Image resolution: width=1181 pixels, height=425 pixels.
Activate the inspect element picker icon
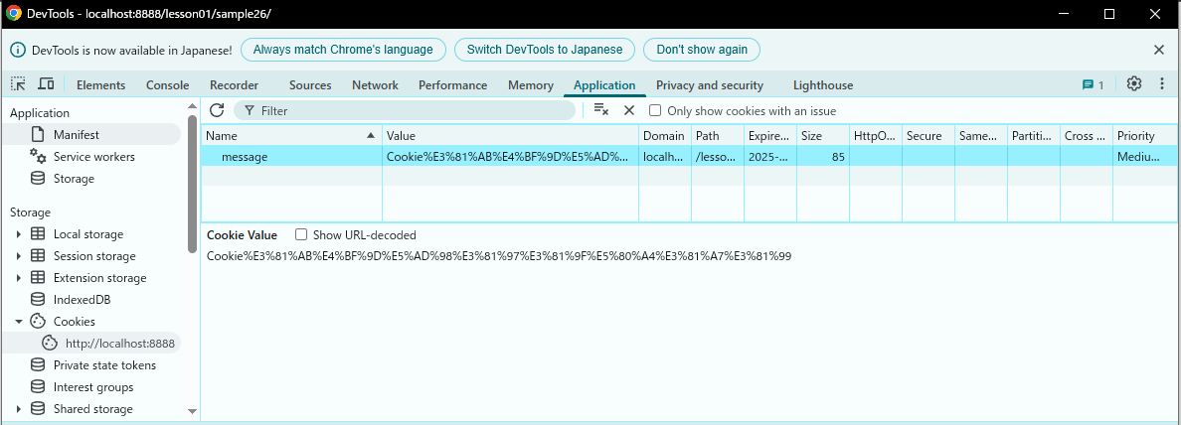[18, 84]
